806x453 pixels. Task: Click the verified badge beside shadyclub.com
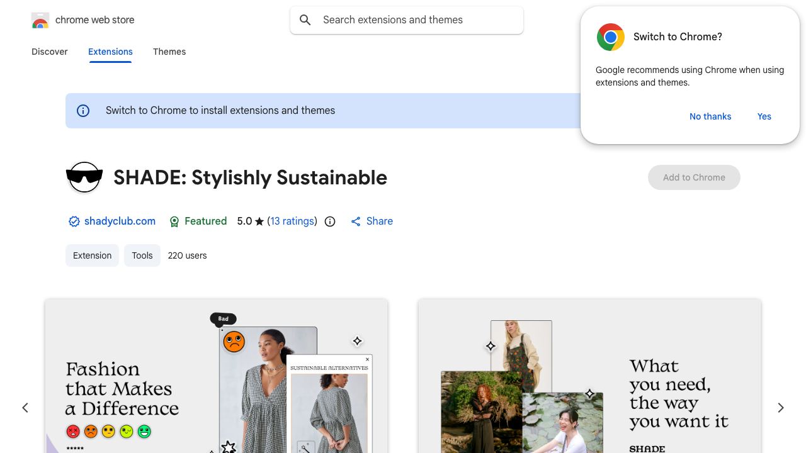click(x=74, y=221)
